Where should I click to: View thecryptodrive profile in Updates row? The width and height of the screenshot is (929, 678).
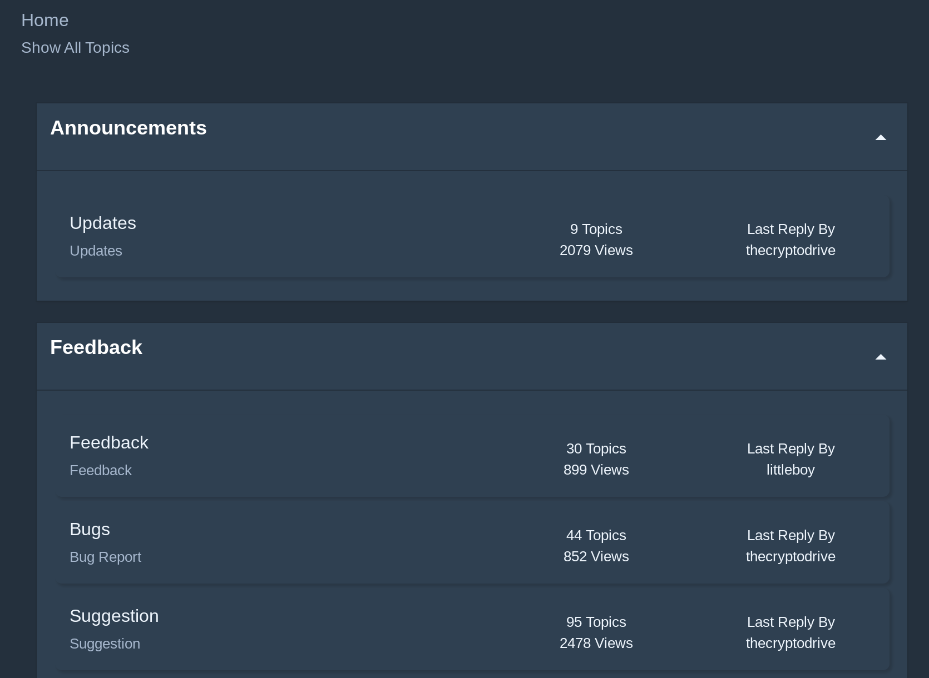(x=790, y=250)
